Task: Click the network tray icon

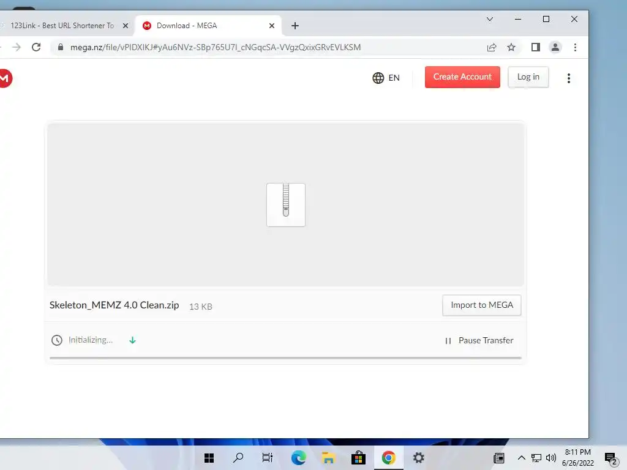Action: [x=536, y=458]
